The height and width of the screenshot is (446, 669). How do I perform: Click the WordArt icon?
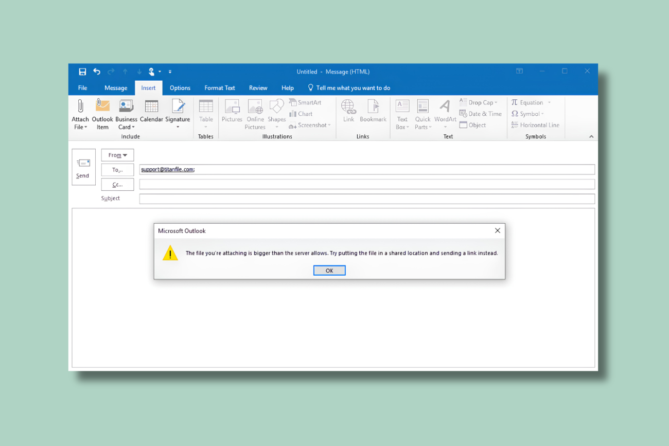[445, 106]
